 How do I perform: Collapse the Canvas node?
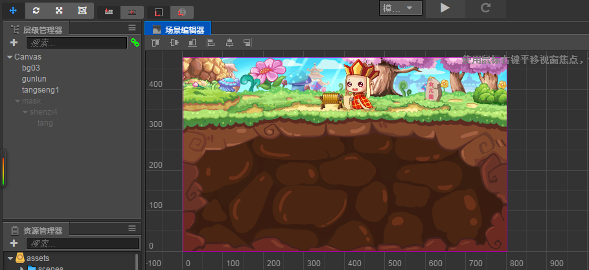tap(9, 57)
